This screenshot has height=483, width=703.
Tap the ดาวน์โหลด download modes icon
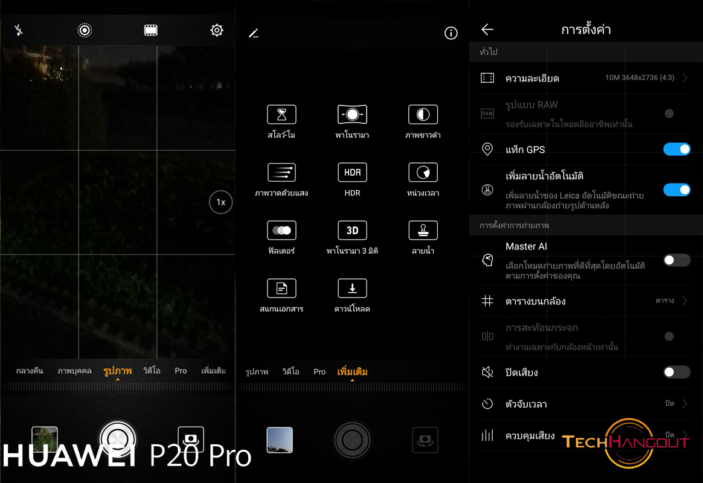tap(352, 288)
